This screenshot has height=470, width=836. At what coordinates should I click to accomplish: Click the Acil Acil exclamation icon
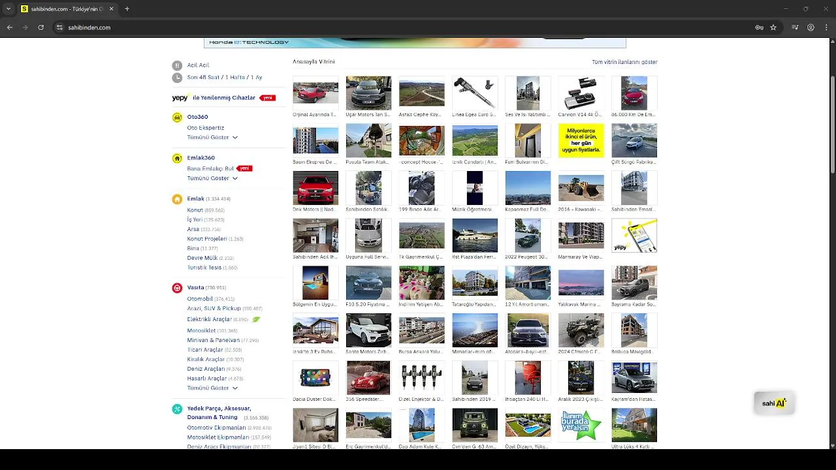click(177, 65)
